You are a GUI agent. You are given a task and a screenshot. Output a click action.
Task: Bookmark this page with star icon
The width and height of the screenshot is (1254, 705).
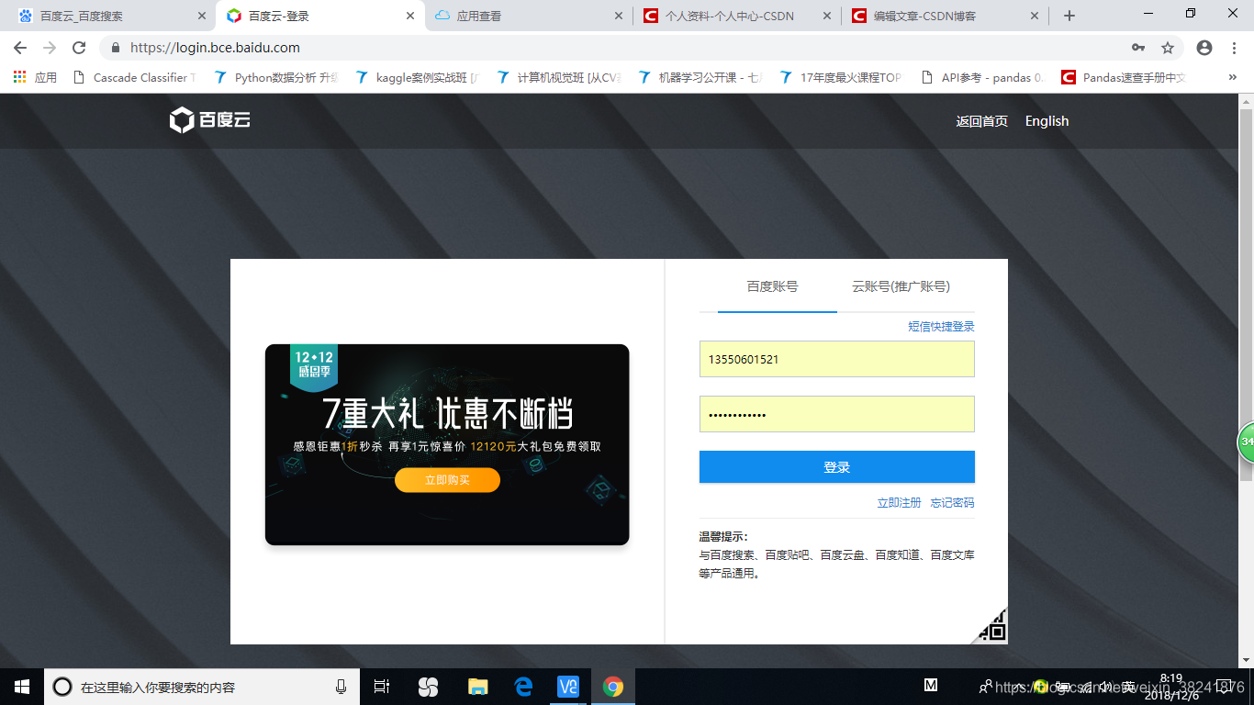1168,48
